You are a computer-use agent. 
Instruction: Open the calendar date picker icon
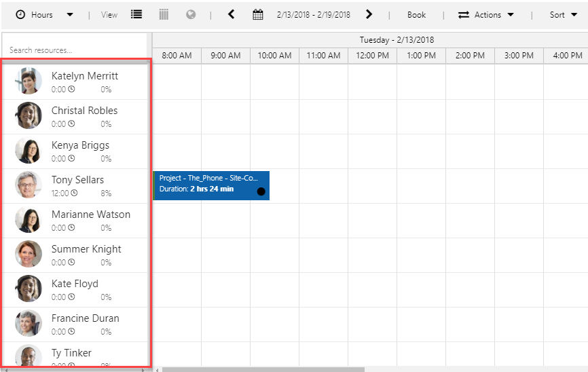[x=258, y=14]
